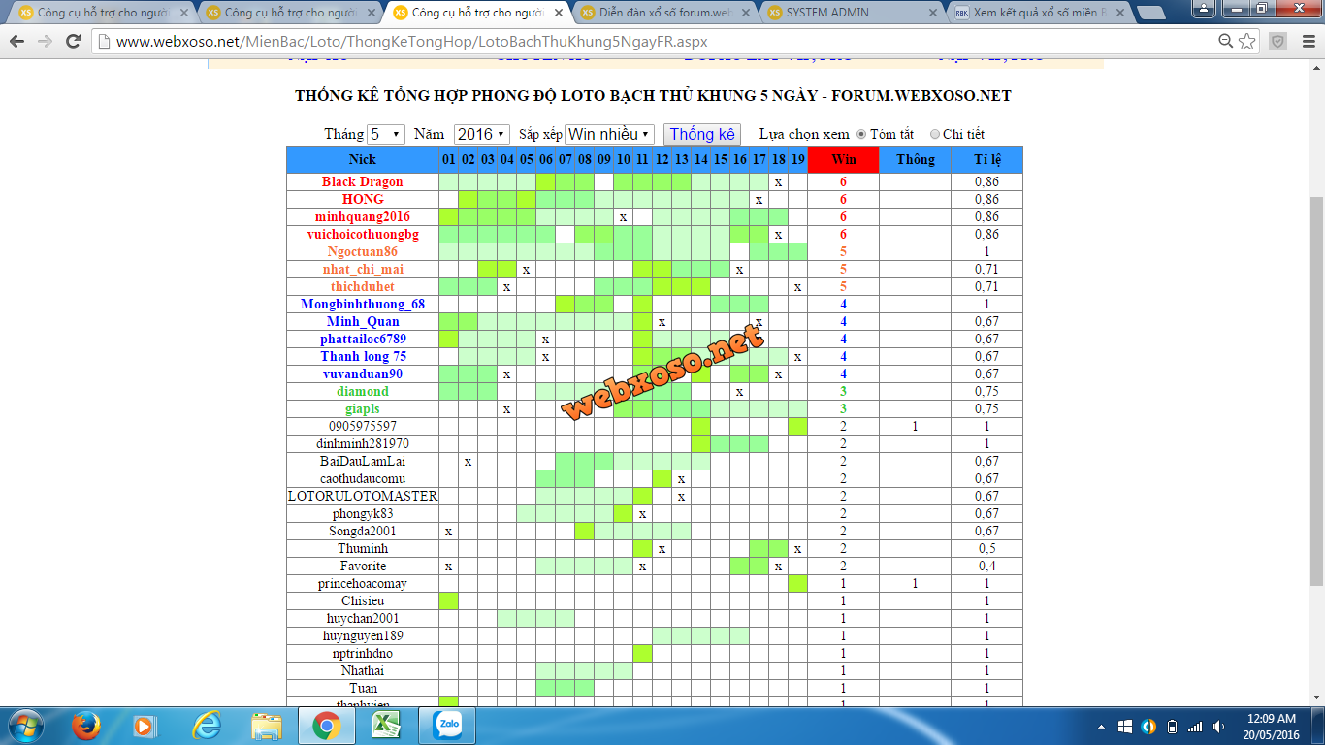
Task: Reload the page with the refresh icon
Action: point(74,42)
